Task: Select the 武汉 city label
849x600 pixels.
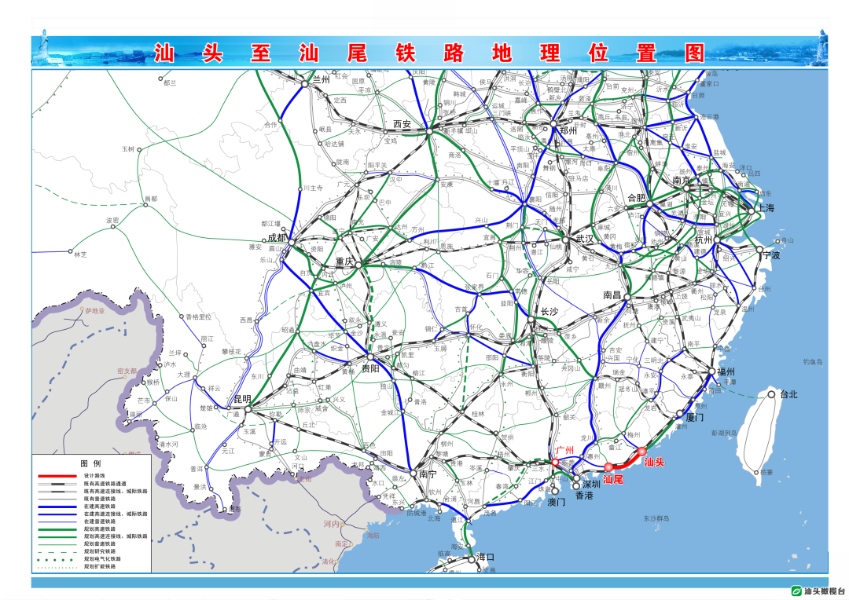Action: click(x=586, y=239)
